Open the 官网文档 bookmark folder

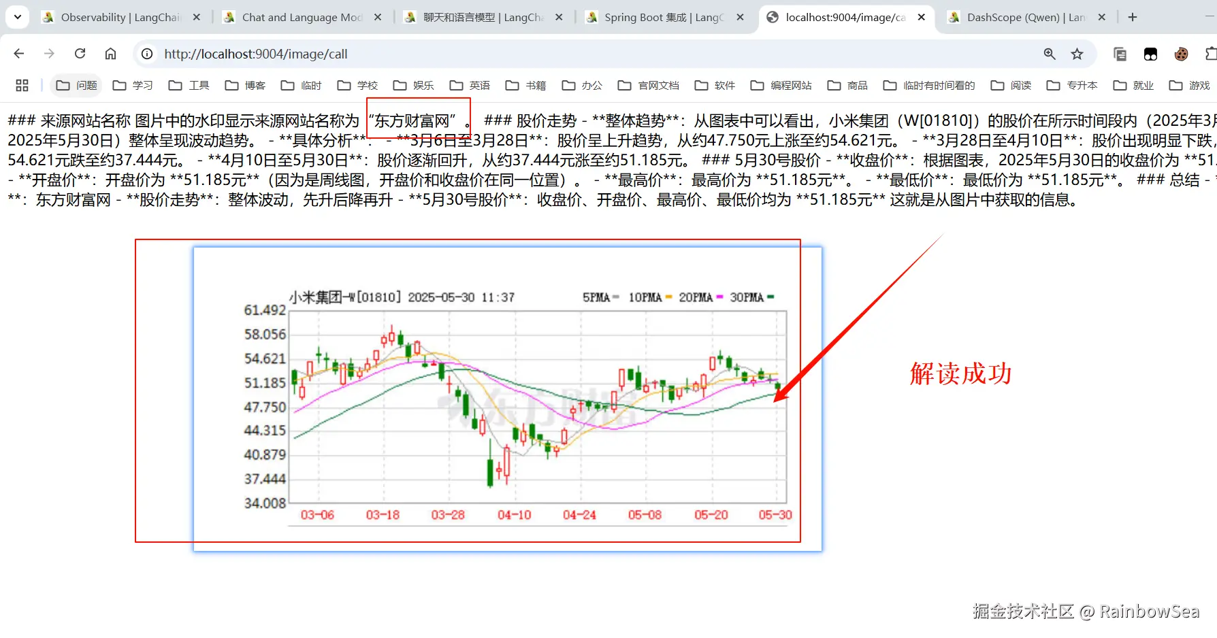[x=649, y=85]
